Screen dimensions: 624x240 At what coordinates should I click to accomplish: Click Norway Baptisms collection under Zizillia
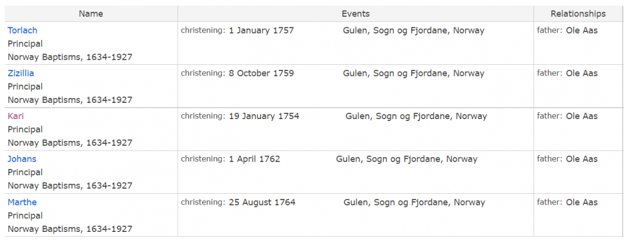click(70, 100)
